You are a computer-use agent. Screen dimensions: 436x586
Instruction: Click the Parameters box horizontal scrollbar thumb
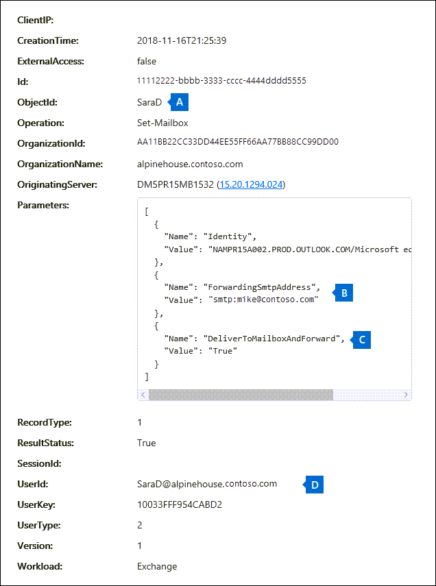pos(241,395)
